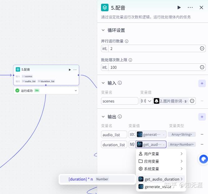Click variable reference icon for 并行运行数量

pyautogui.click(x=202, y=48)
